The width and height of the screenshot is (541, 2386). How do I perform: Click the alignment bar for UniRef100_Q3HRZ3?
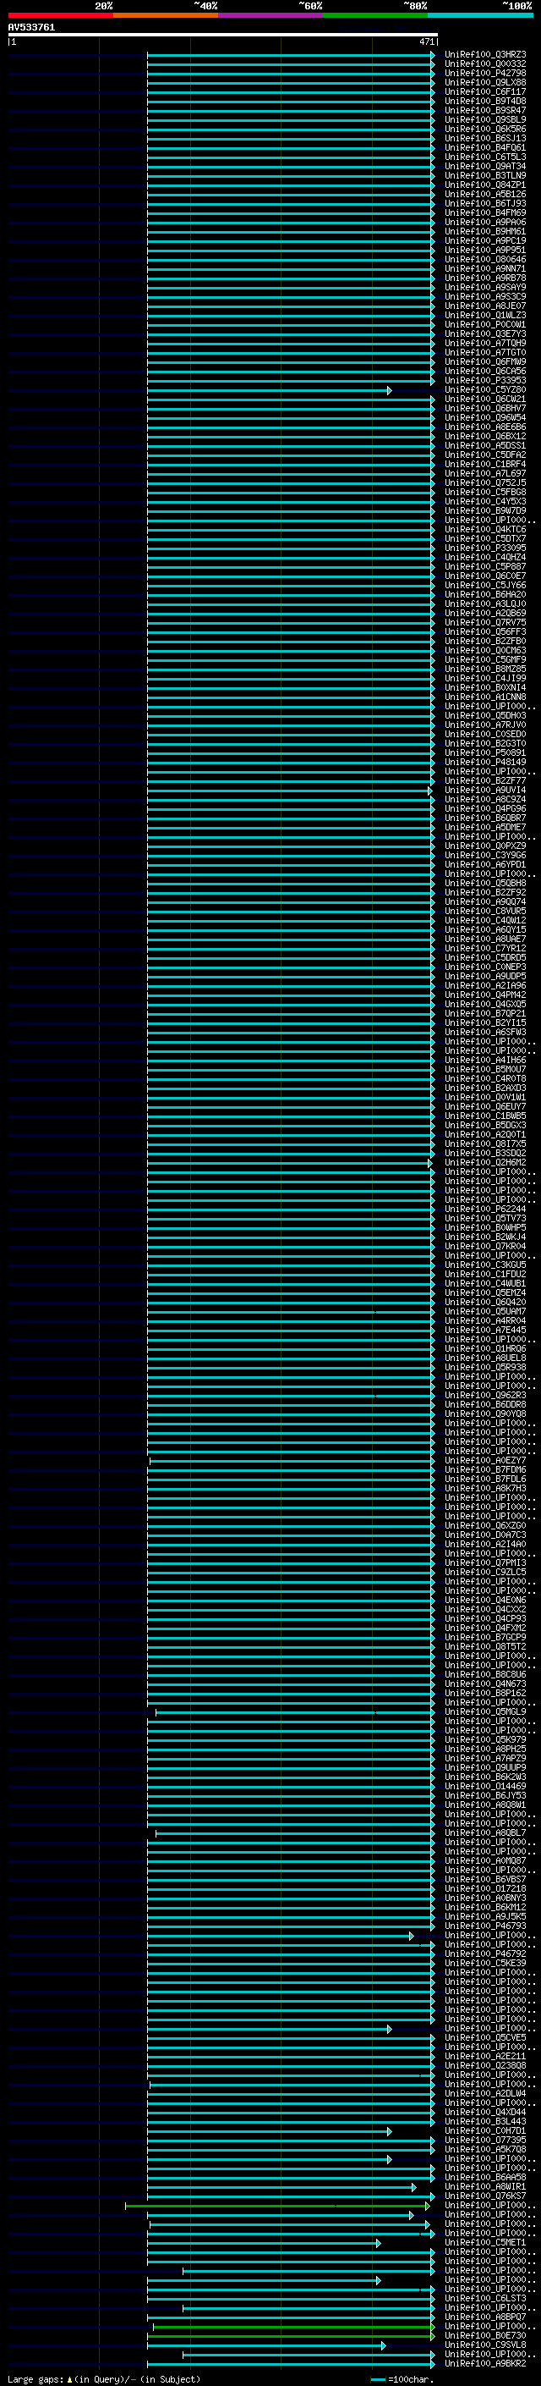291,56
